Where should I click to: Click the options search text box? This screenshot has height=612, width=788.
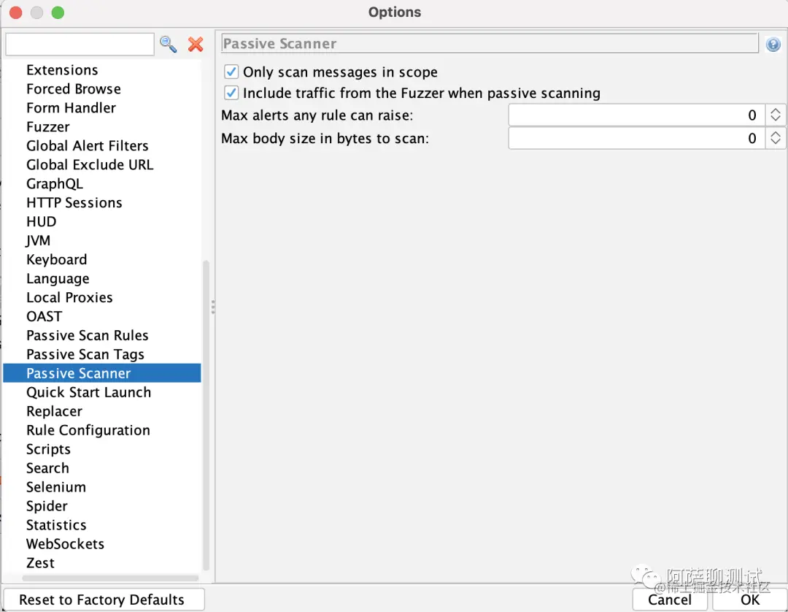[80, 45]
